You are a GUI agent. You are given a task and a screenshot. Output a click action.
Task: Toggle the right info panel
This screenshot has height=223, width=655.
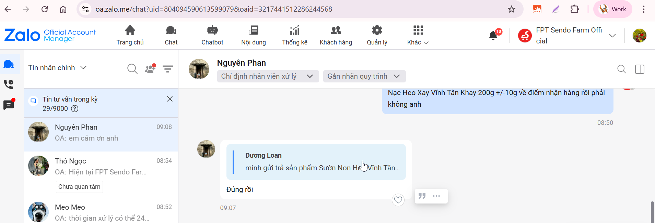point(640,69)
